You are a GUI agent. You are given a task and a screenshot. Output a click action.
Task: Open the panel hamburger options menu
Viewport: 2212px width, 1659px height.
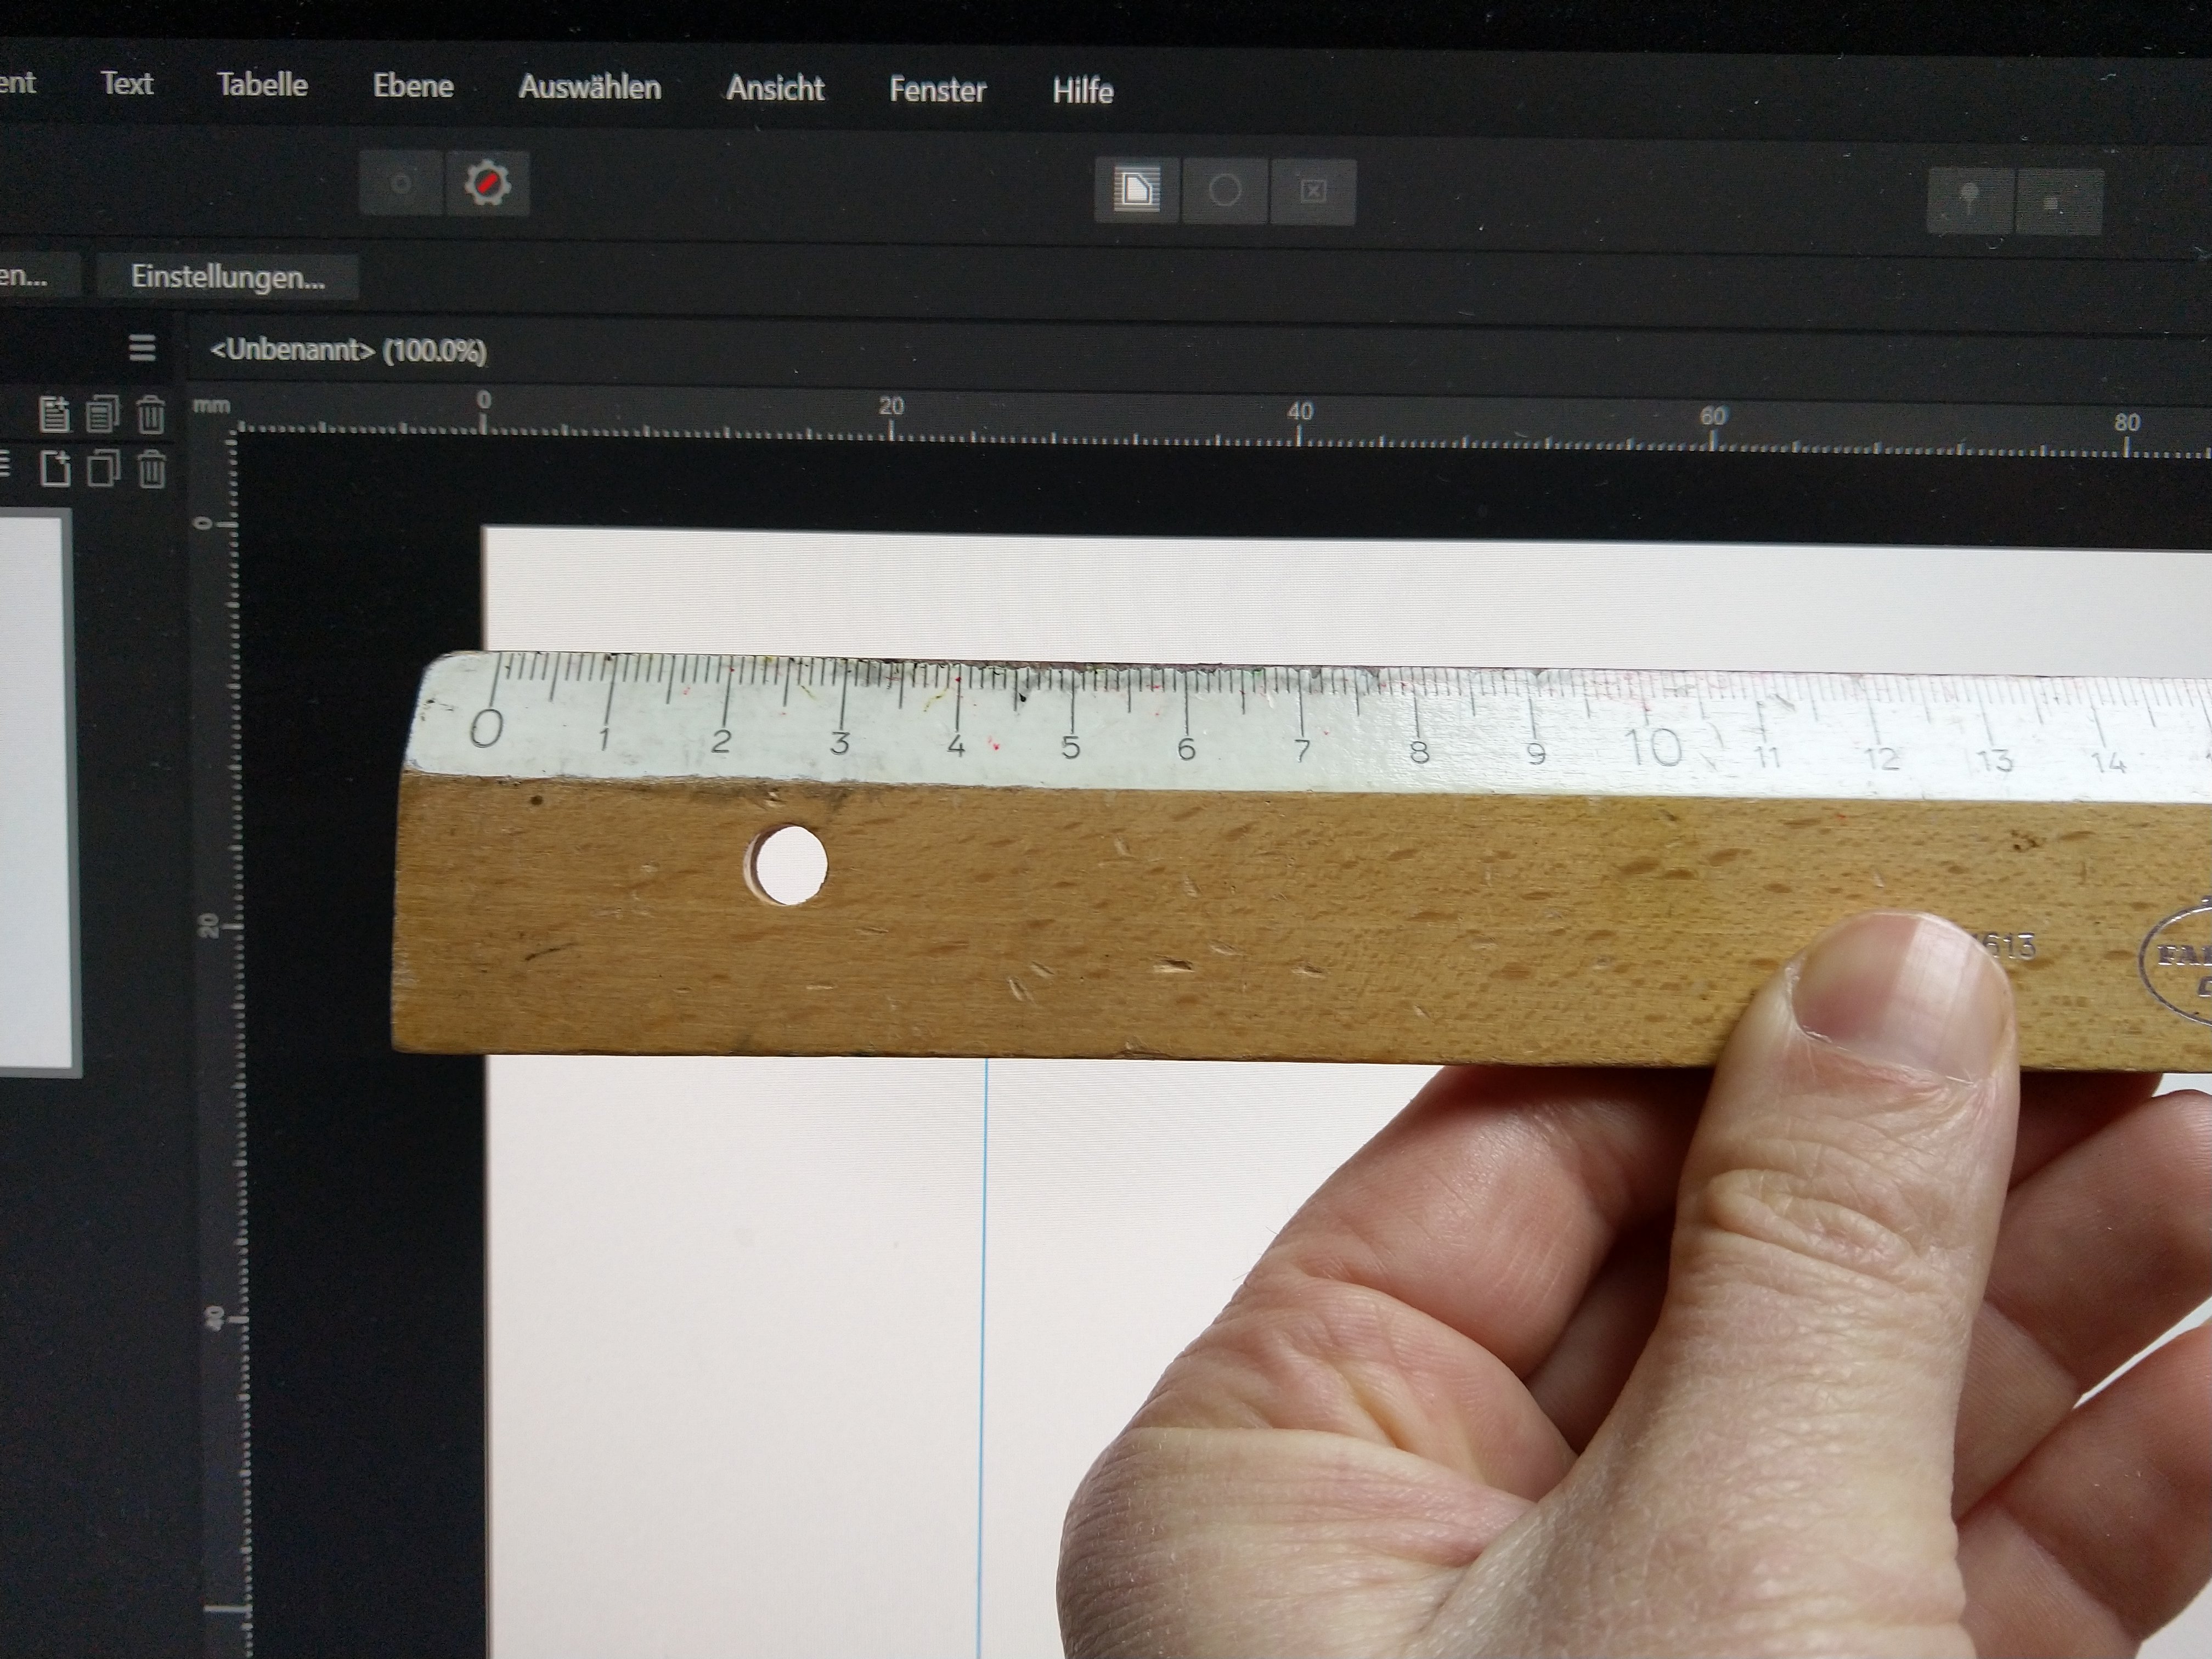click(142, 348)
